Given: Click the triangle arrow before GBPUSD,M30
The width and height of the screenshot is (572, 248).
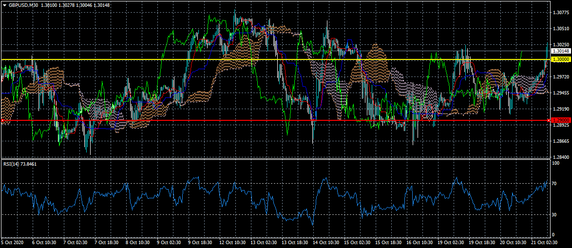Looking at the screenshot, I should point(4,5).
